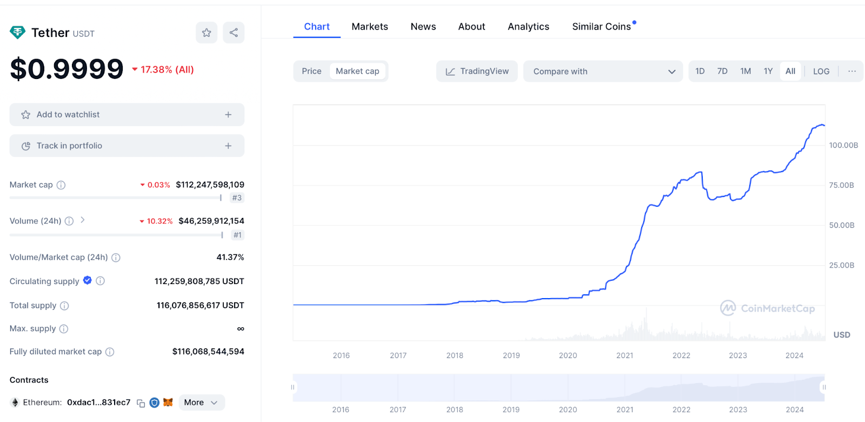The height and width of the screenshot is (422, 865).
Task: Click the Volume rank progress bar
Action: click(116, 235)
